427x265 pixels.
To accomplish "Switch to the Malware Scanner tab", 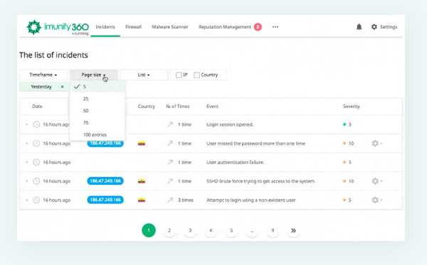I will [169, 27].
